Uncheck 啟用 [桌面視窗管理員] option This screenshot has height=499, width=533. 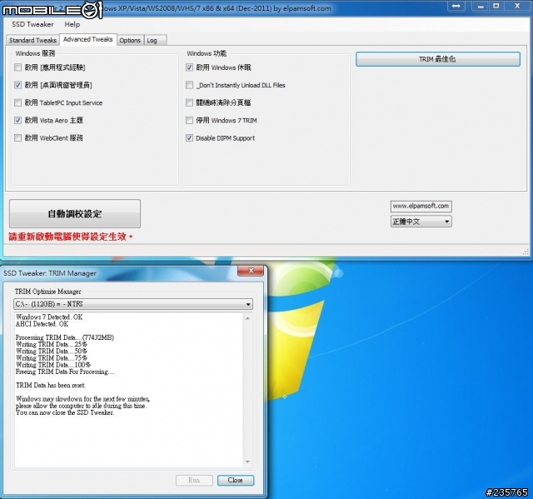(x=18, y=85)
